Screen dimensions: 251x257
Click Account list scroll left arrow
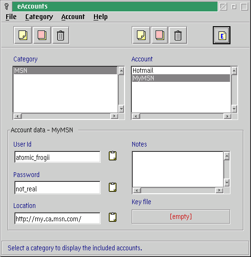(x=136, y=116)
